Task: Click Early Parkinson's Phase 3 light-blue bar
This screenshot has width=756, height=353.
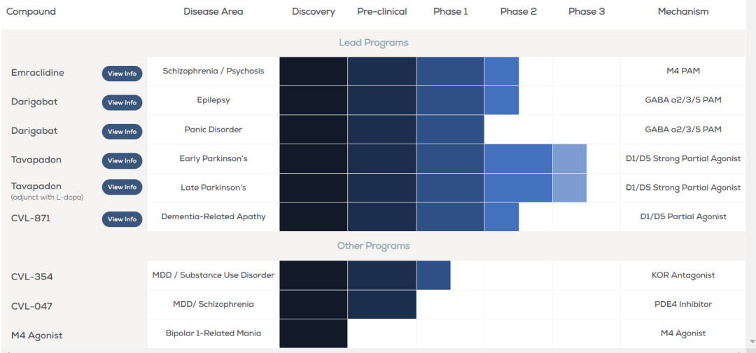Action: (x=569, y=159)
